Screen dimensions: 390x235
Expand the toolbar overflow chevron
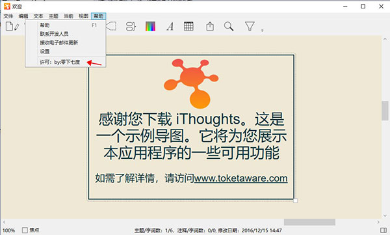click(x=262, y=30)
